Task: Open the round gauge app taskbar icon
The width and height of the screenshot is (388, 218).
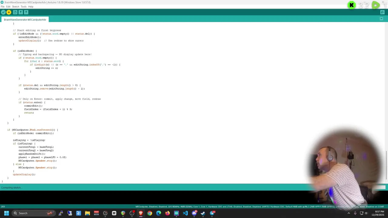Action: click(105, 213)
